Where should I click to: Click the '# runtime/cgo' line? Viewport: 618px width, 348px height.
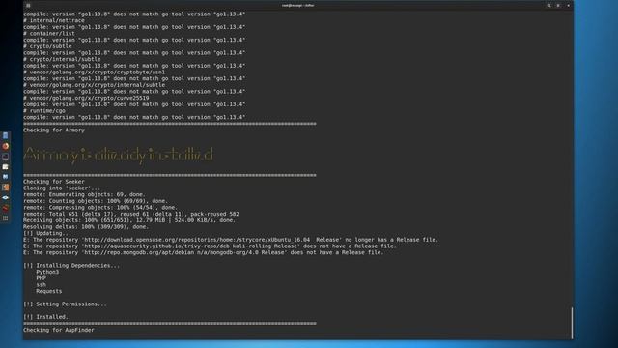44,111
